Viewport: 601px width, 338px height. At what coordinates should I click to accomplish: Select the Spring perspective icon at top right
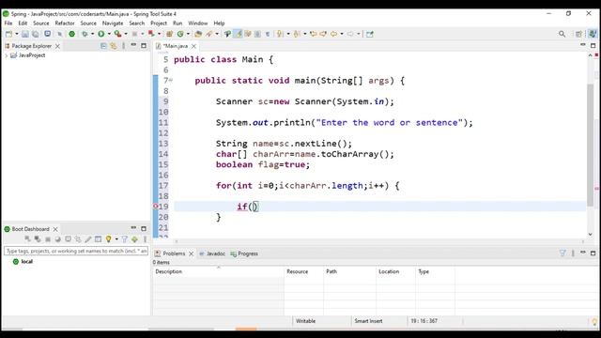pos(593,34)
